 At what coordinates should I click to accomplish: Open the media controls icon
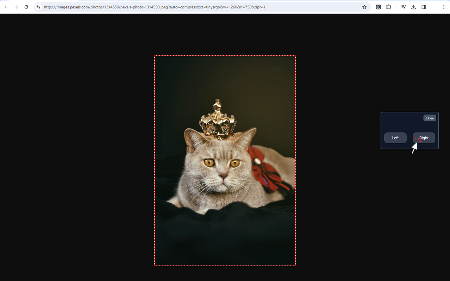pyautogui.click(x=404, y=7)
